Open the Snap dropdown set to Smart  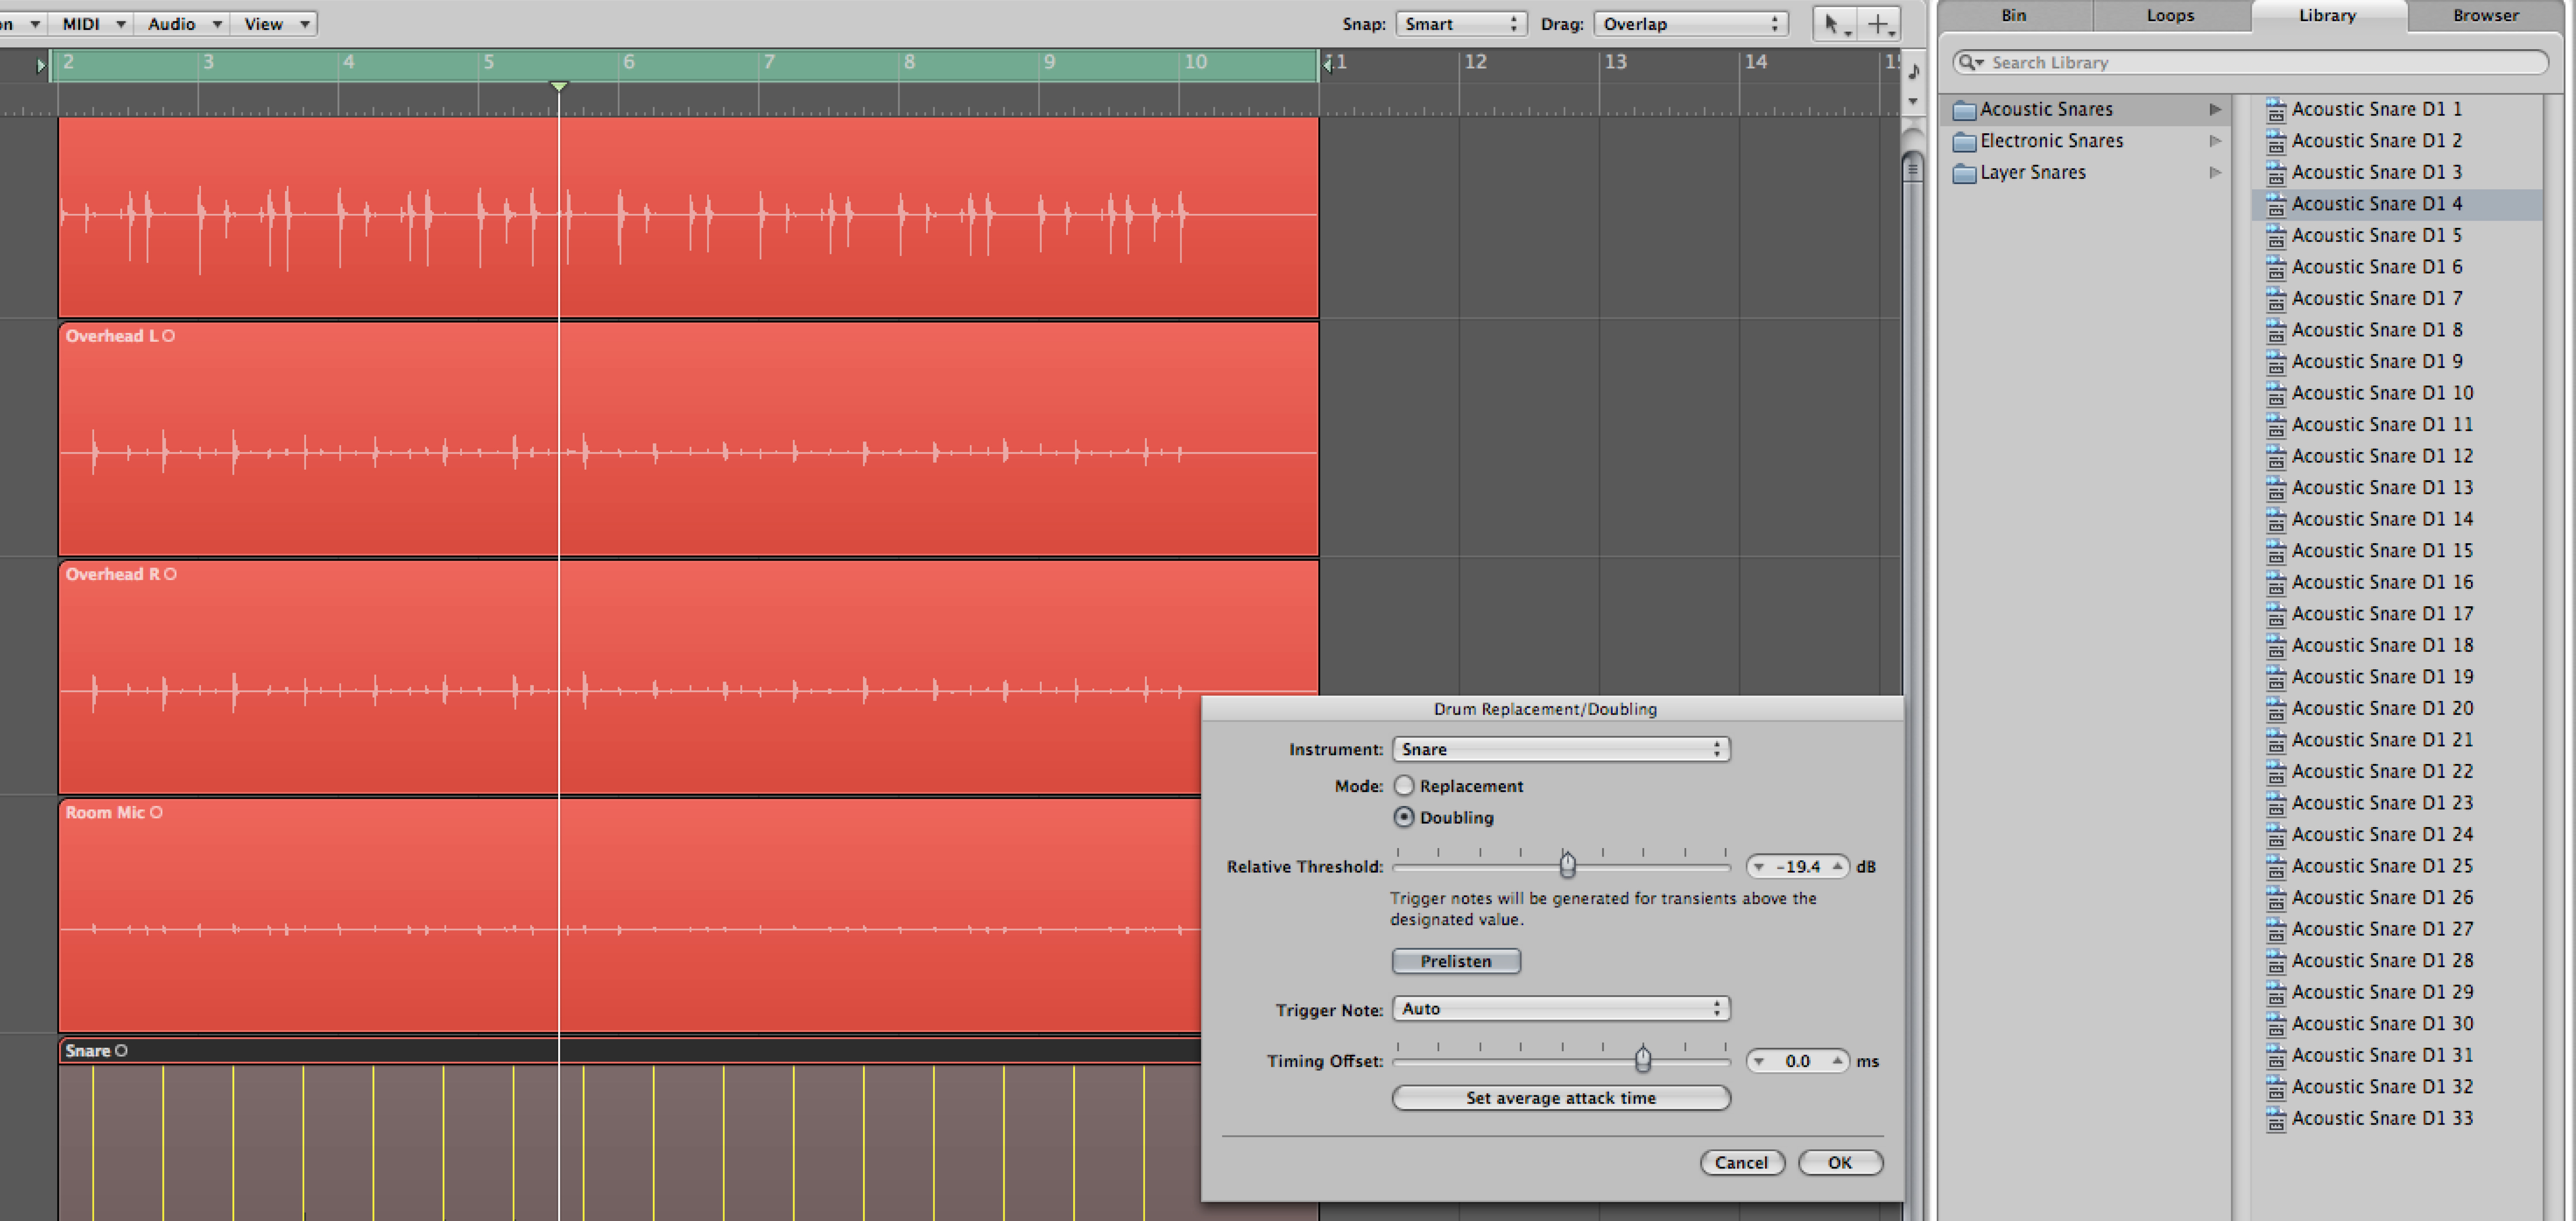tap(1461, 24)
